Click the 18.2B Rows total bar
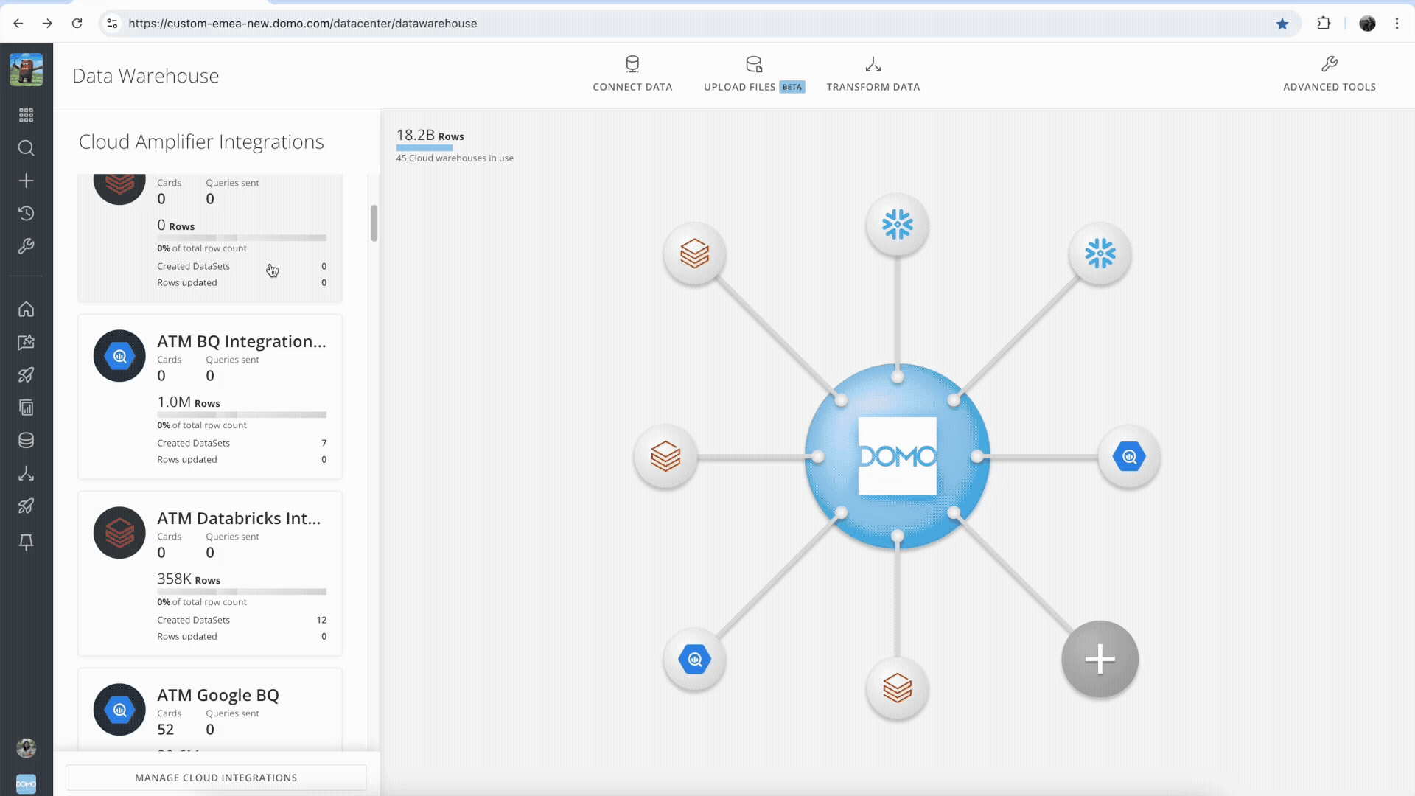Viewport: 1415px width, 796px height. [x=424, y=148]
